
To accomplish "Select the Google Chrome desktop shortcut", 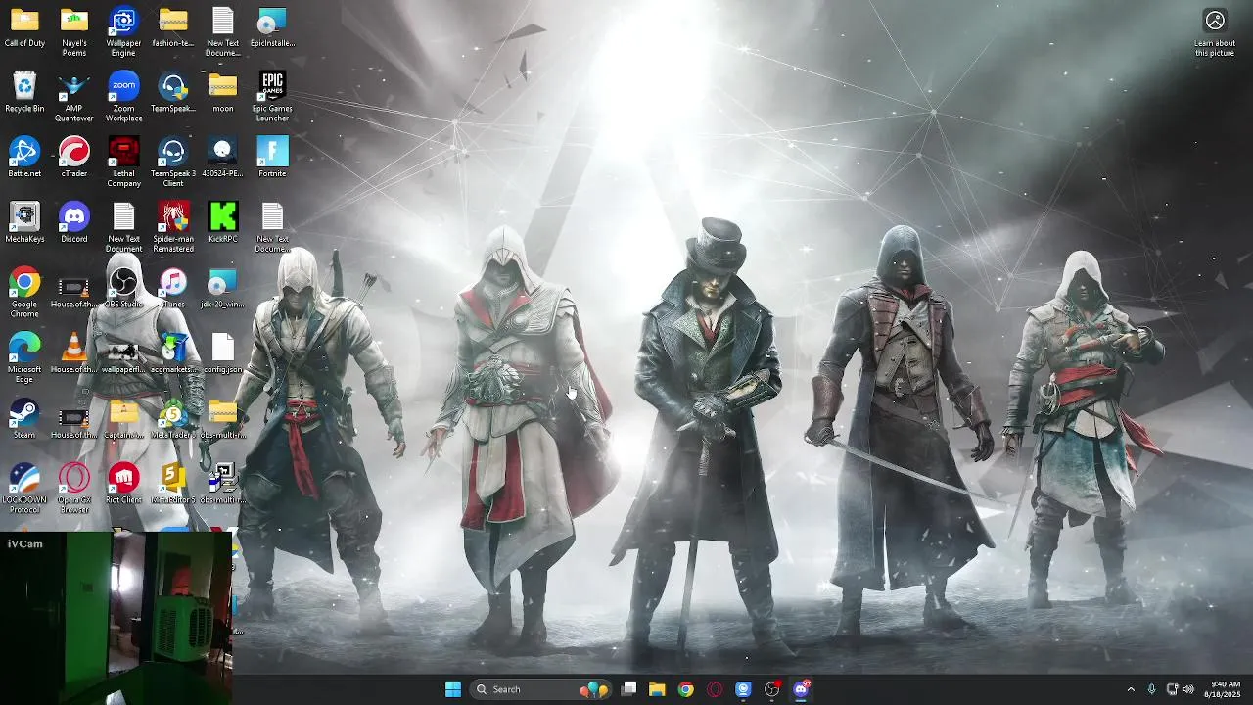I will pyautogui.click(x=24, y=294).
